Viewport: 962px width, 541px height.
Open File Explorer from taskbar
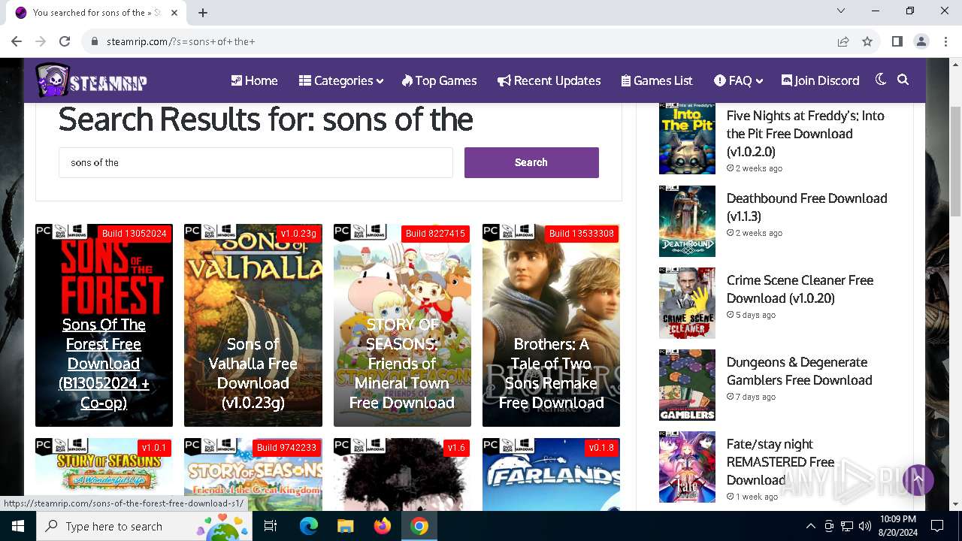(345, 526)
